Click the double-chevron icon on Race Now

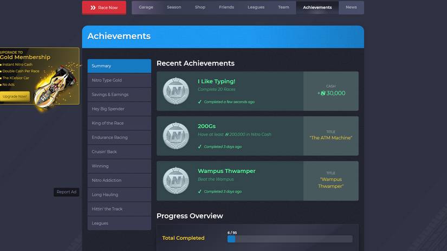[x=93, y=8]
